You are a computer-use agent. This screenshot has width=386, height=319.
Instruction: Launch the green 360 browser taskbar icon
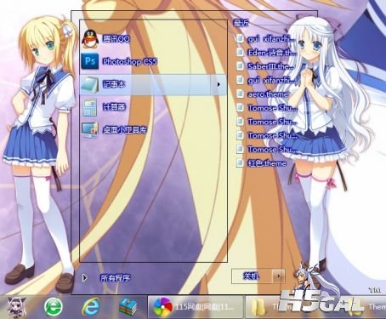54,307
